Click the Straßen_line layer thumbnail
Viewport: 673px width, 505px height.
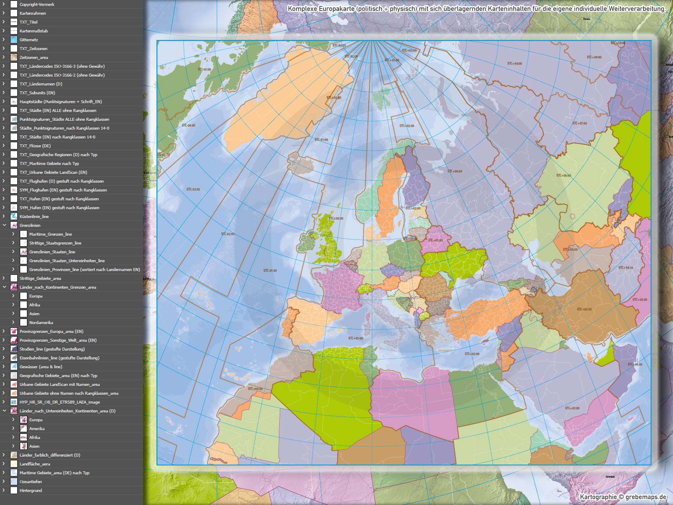tap(14, 349)
